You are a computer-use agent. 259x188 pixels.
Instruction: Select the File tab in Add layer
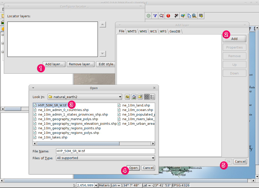click(x=122, y=31)
